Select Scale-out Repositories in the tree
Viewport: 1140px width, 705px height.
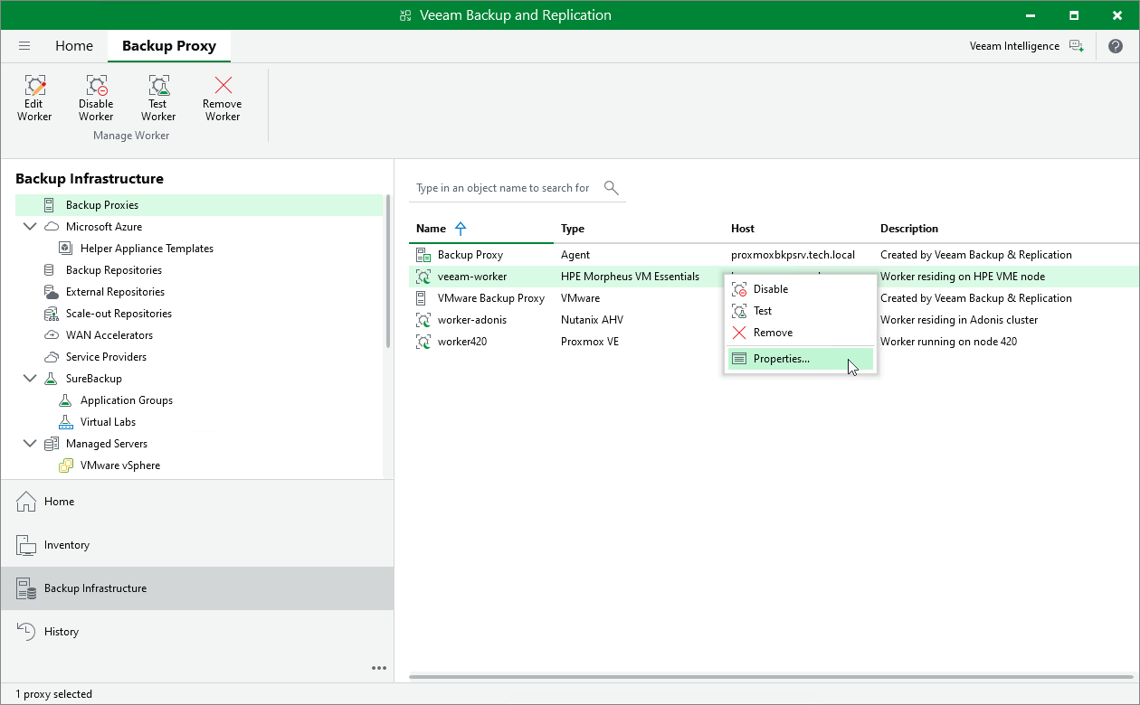[119, 314]
